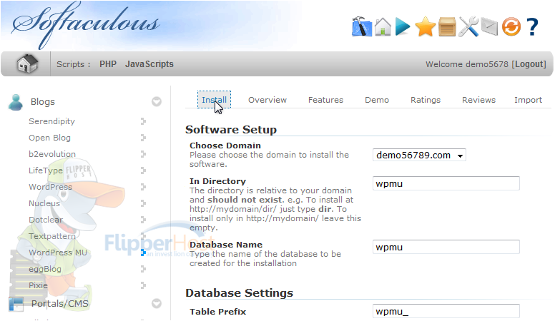Click the Blogs category person icon

pos(16,103)
